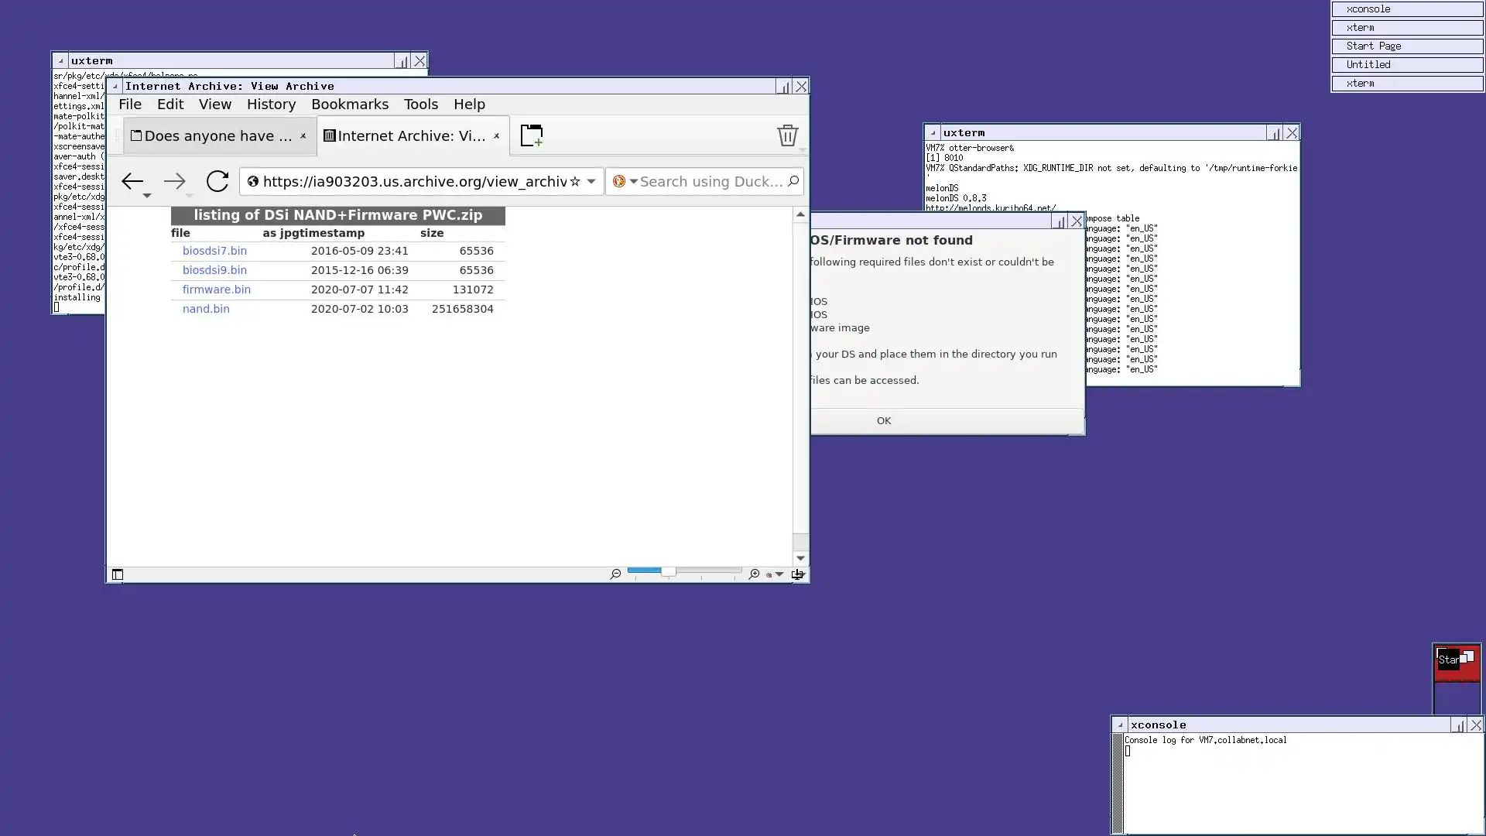
Task: Reload the Internet Archive page
Action: (217, 181)
